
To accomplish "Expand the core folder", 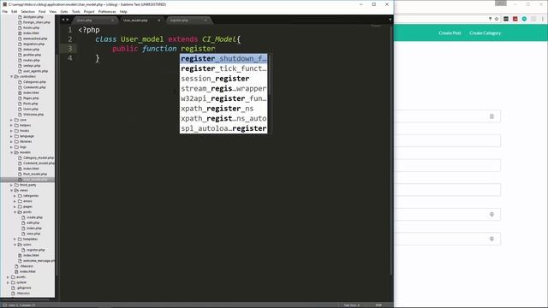I will (x=11, y=120).
